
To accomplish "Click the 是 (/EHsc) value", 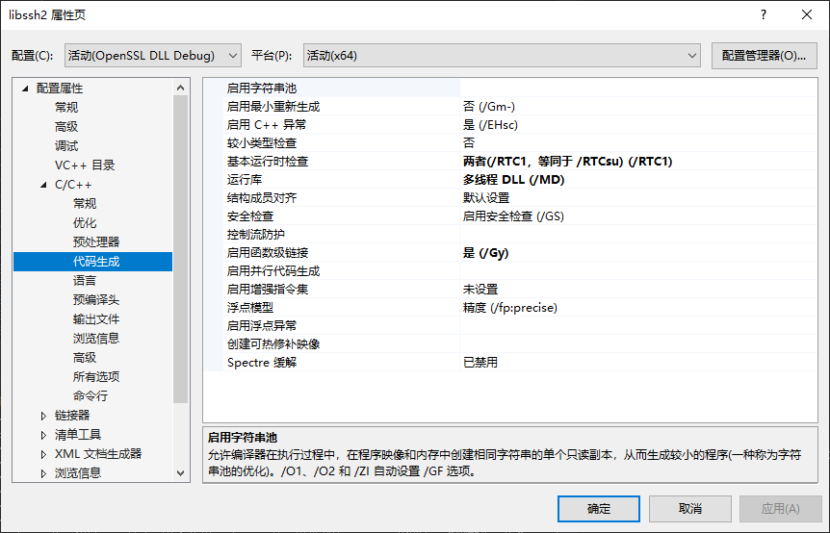I will pos(490,125).
